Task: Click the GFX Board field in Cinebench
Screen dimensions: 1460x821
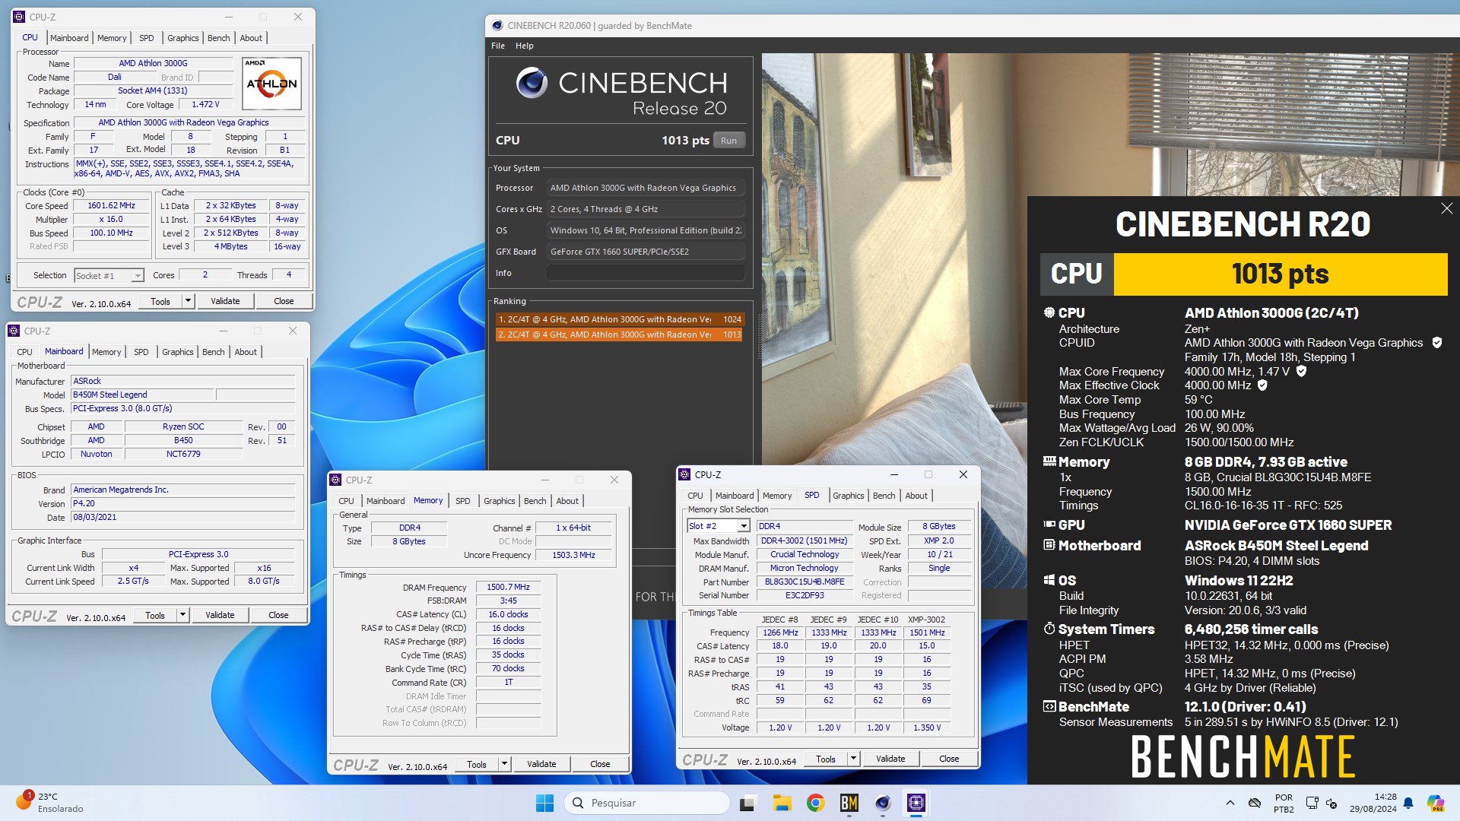Action: (x=645, y=252)
